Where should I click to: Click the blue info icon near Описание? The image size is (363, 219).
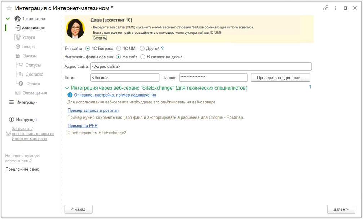coord(70,95)
